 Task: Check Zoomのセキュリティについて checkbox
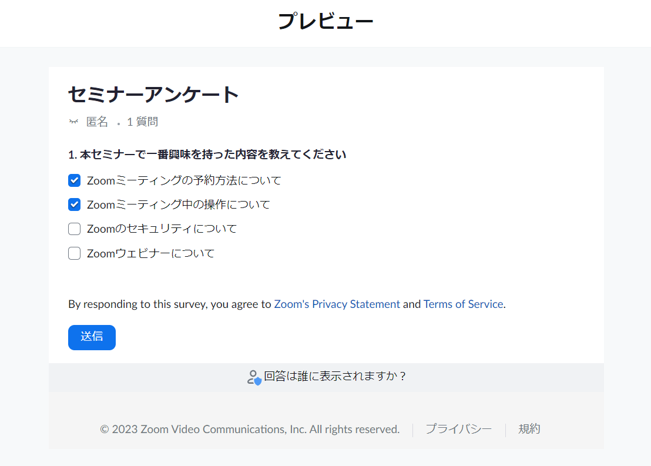click(x=74, y=229)
